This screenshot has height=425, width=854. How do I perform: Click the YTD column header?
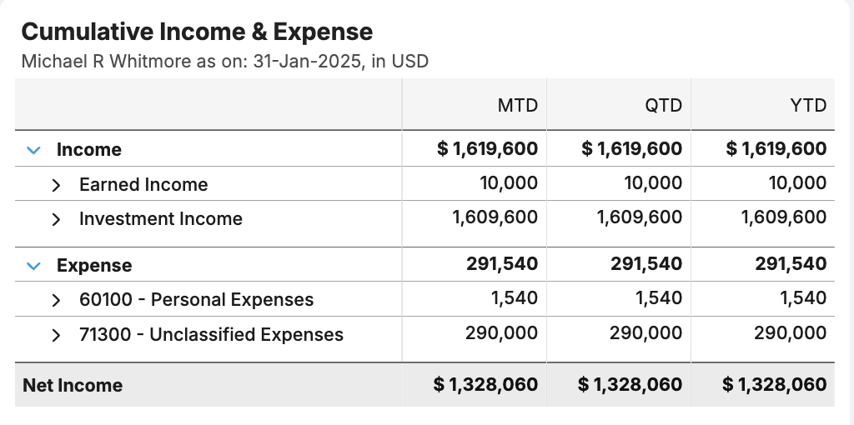tap(806, 105)
